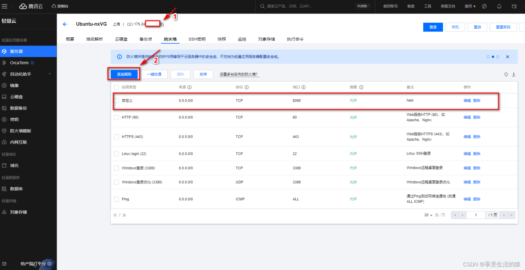Open OrcaTerm in the sidebar
Viewport: 525px width, 270px height.
[x=20, y=63]
